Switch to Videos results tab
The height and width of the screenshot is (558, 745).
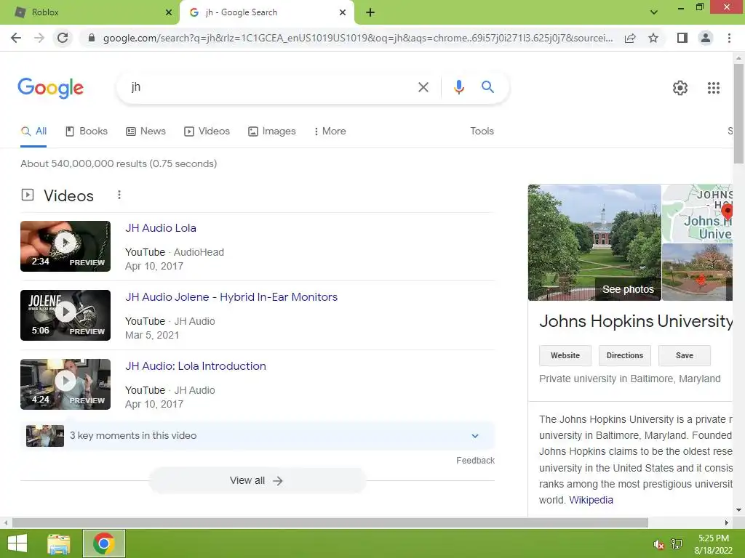207,132
